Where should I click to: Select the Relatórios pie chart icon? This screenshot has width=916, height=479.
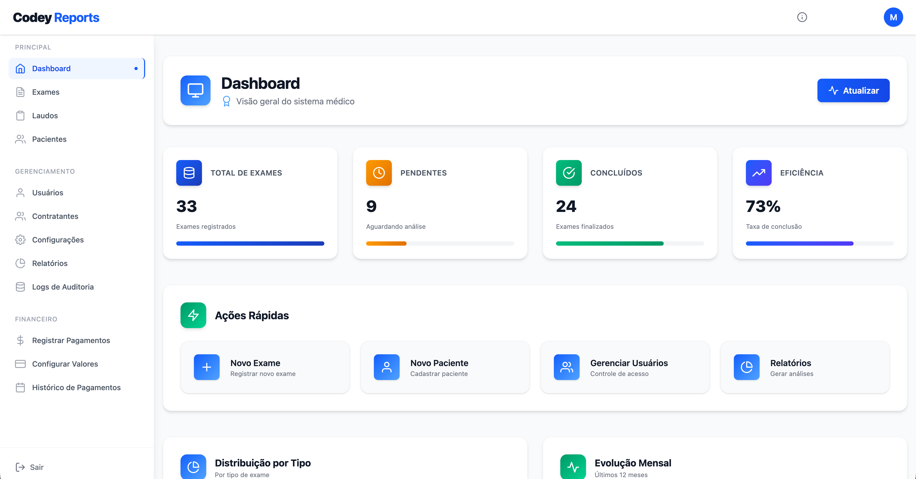[20, 263]
